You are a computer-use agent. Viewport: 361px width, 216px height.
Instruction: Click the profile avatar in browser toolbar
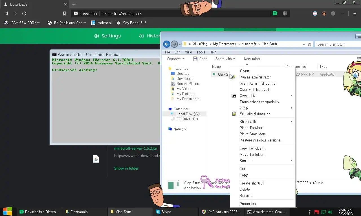[x=324, y=13]
